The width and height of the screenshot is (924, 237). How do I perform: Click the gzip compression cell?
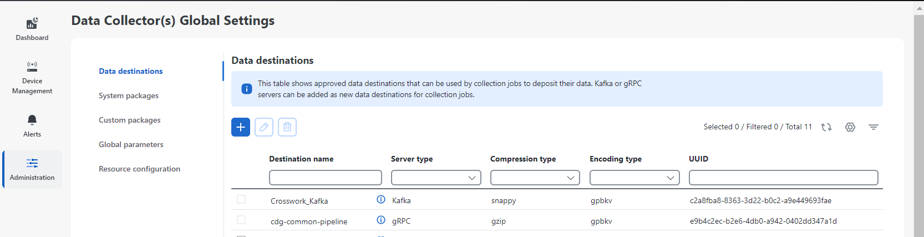(499, 221)
